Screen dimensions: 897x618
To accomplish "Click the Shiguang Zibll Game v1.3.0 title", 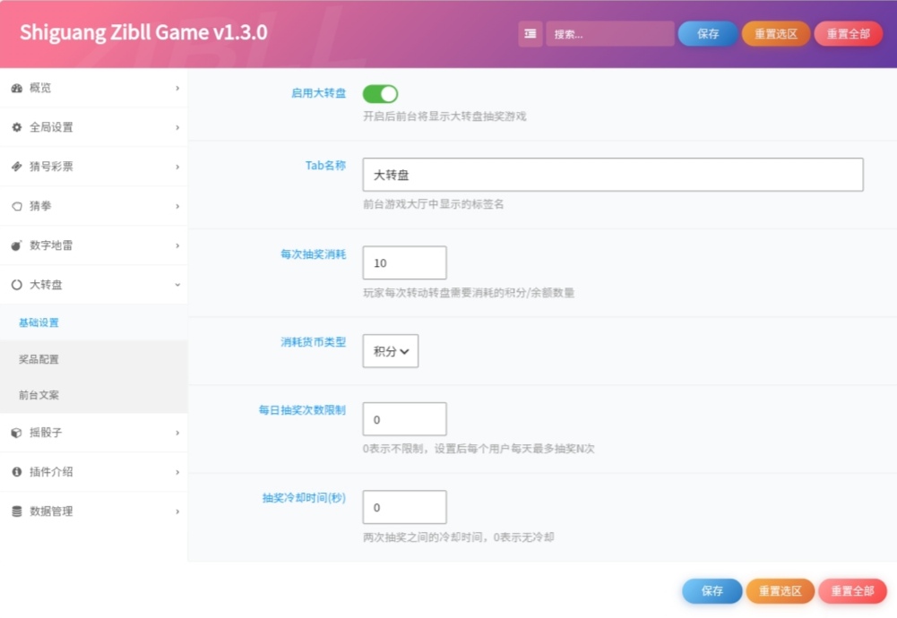I will pos(143,32).
